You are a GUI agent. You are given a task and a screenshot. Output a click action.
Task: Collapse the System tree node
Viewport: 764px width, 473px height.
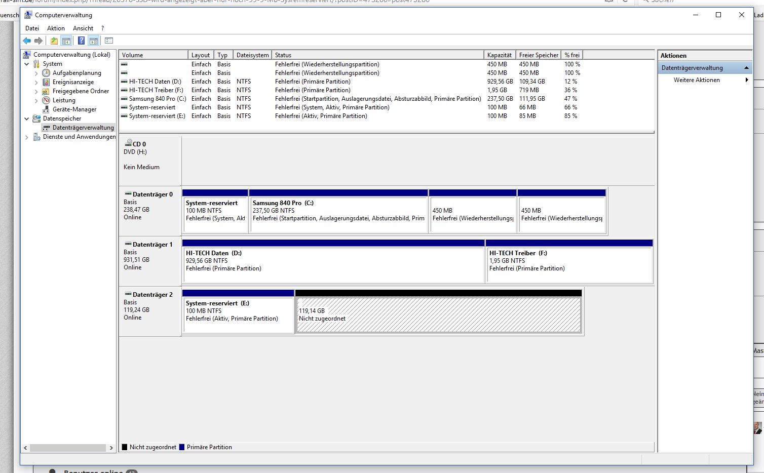click(27, 64)
